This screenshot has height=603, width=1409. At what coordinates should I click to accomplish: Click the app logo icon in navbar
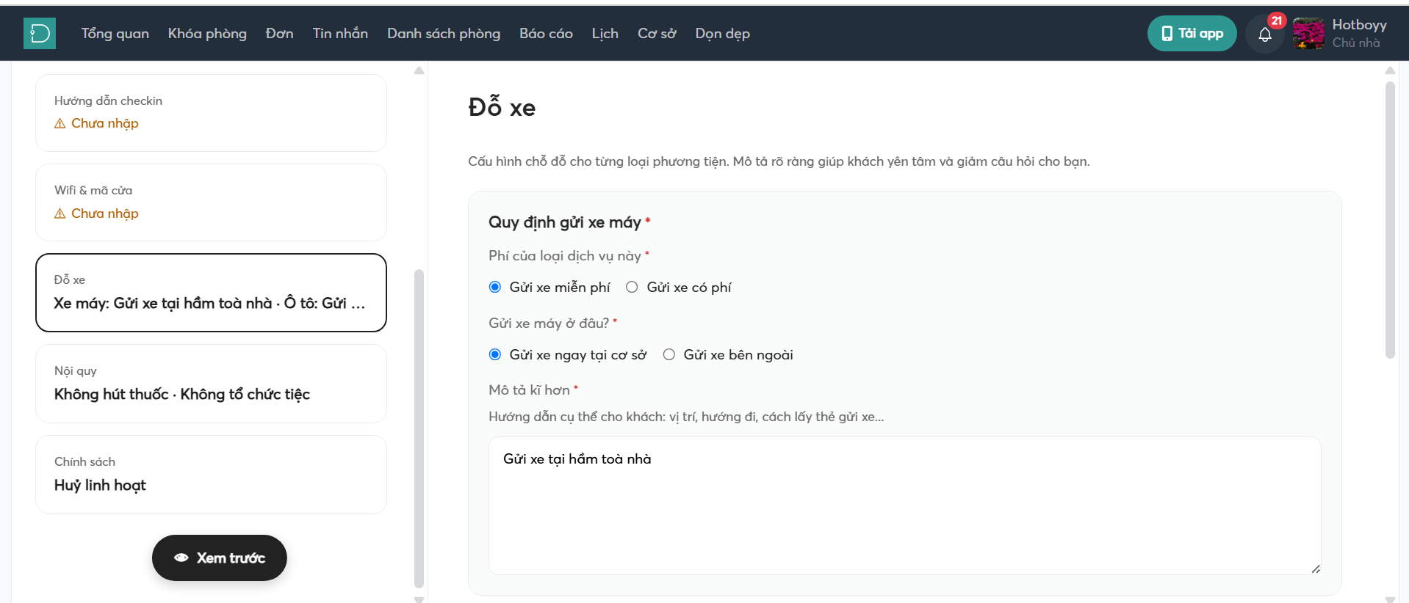coord(40,34)
